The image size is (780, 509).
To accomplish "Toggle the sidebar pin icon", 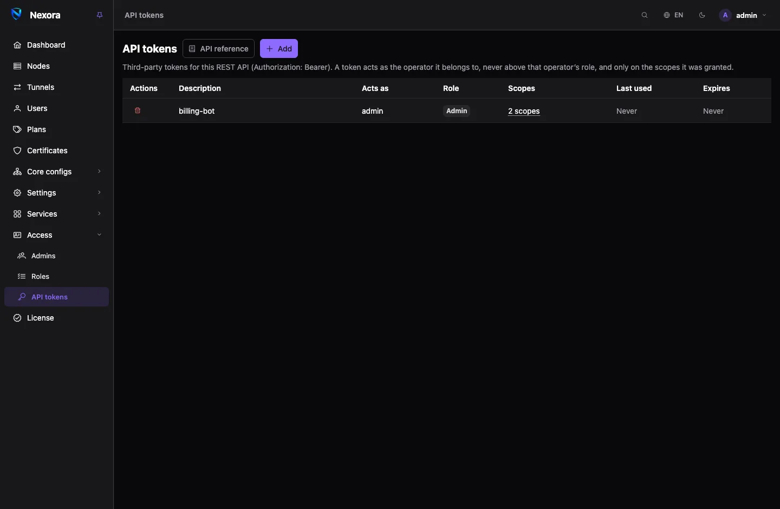I will [100, 15].
